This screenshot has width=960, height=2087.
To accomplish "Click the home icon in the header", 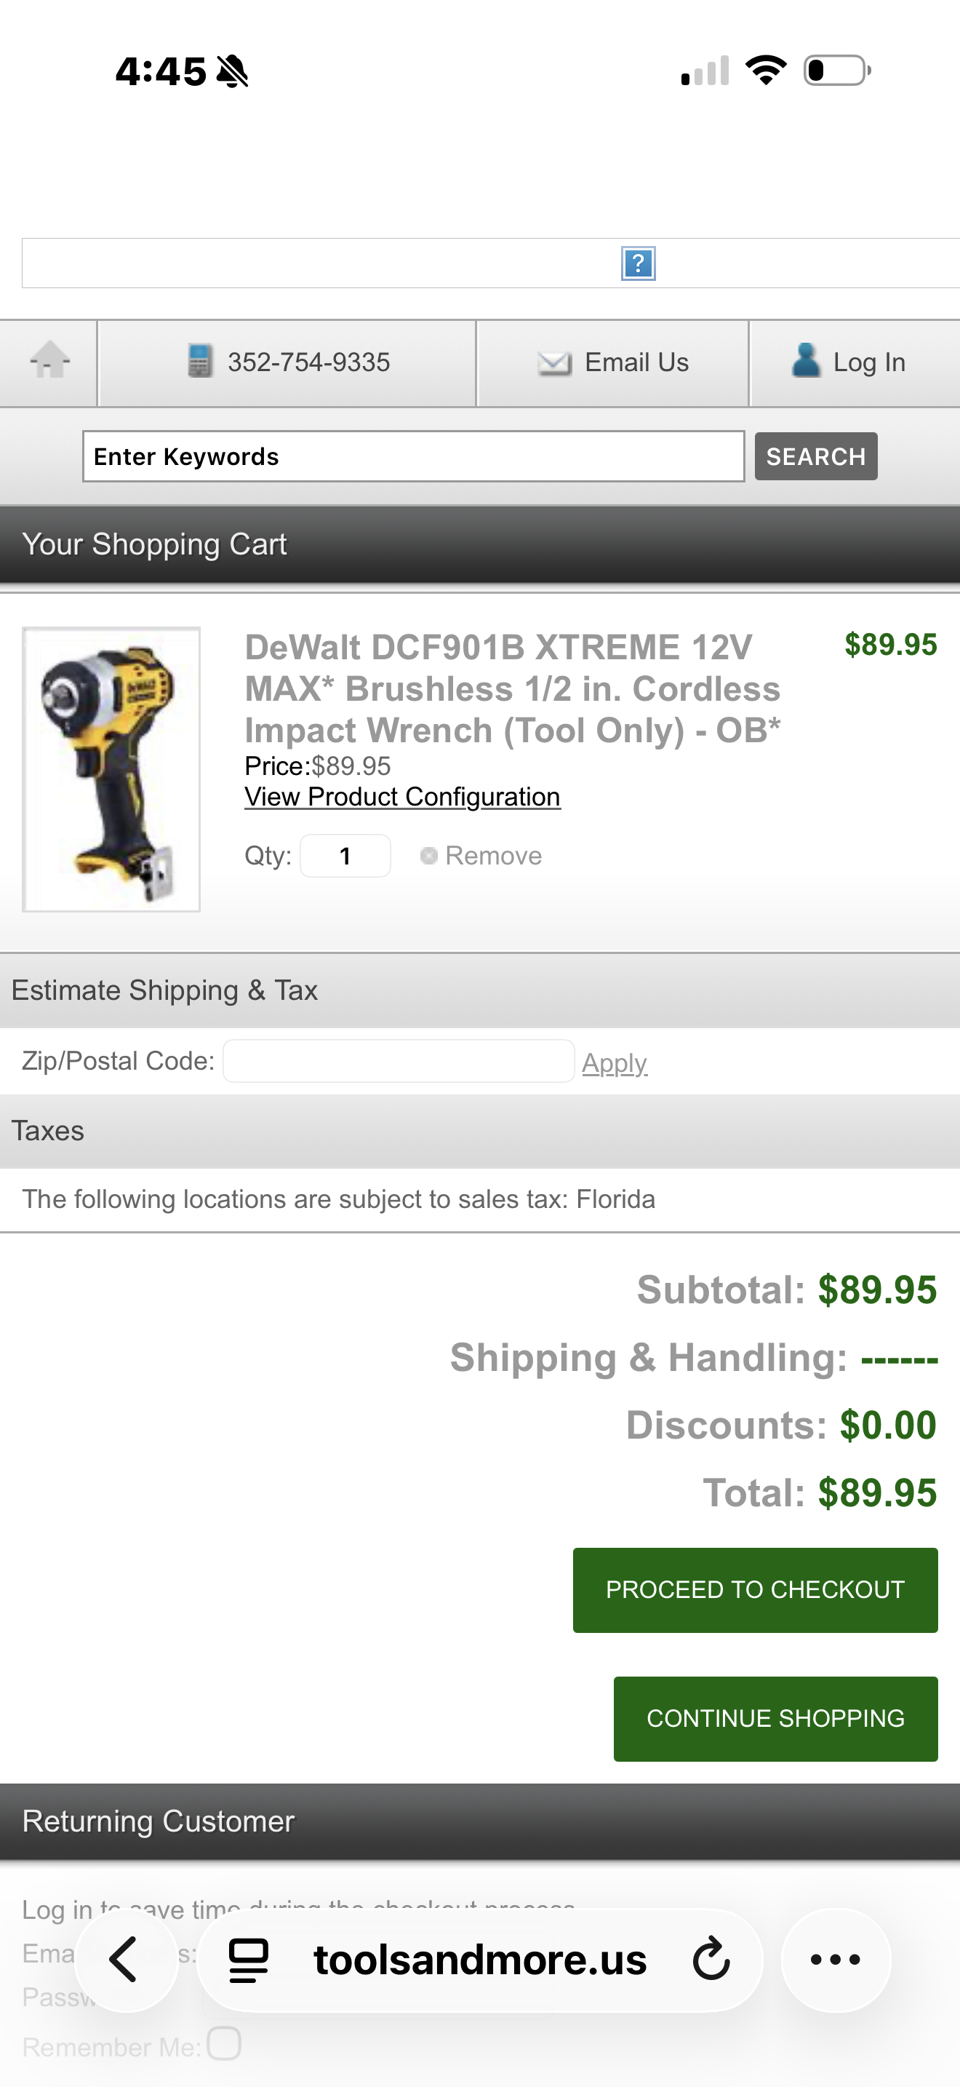I will 48,362.
